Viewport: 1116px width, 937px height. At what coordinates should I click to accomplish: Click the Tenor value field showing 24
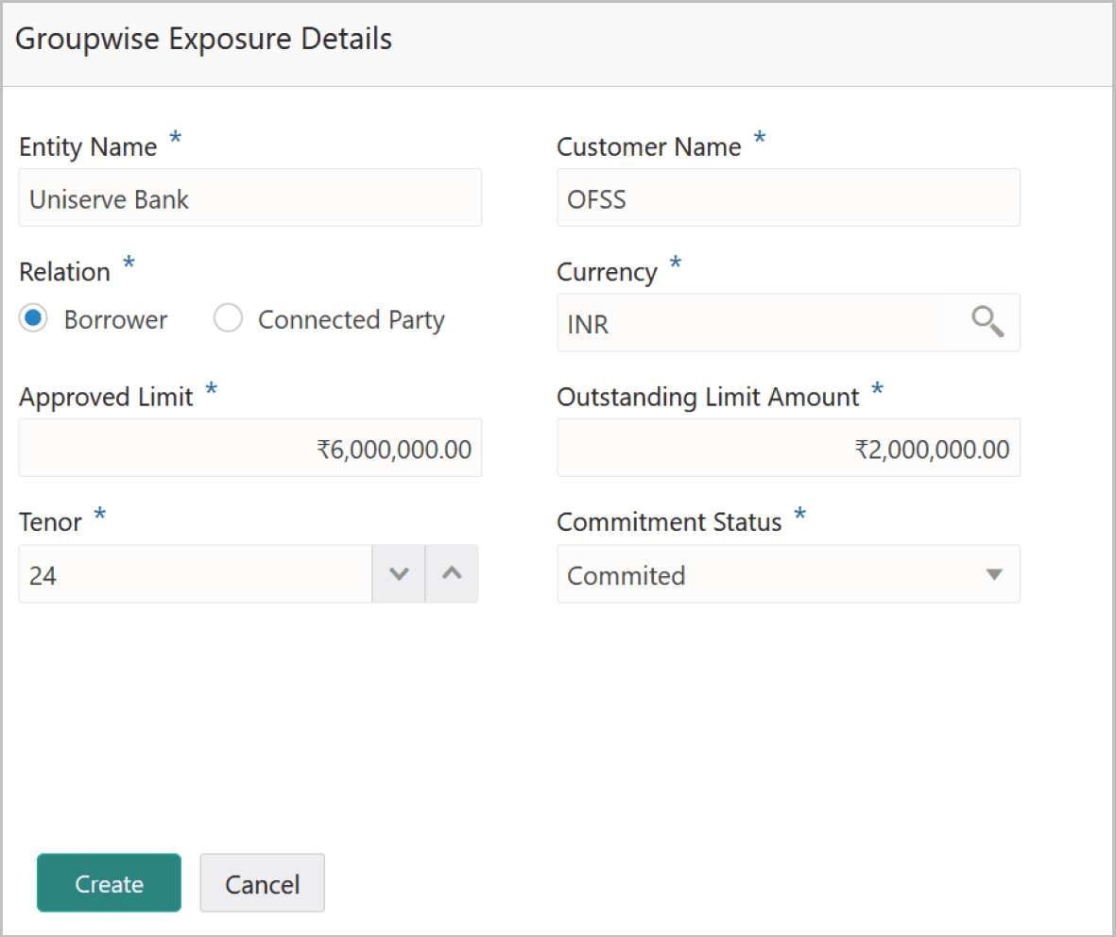tap(194, 574)
